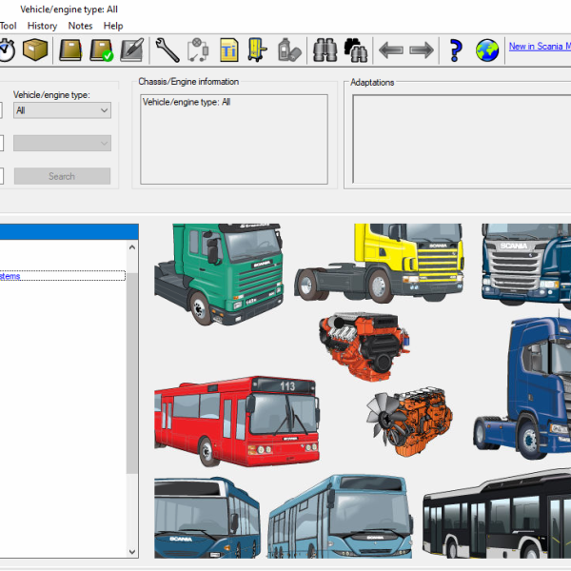Select orange inline engine with fan image
571x571 pixels.
409,422
